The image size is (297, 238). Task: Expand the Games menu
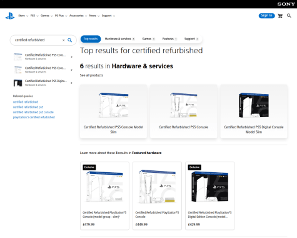point(46,16)
